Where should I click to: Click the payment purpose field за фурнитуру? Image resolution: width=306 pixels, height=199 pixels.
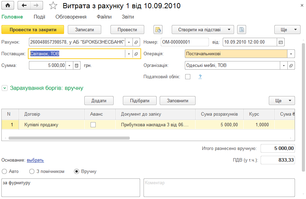point(71,188)
